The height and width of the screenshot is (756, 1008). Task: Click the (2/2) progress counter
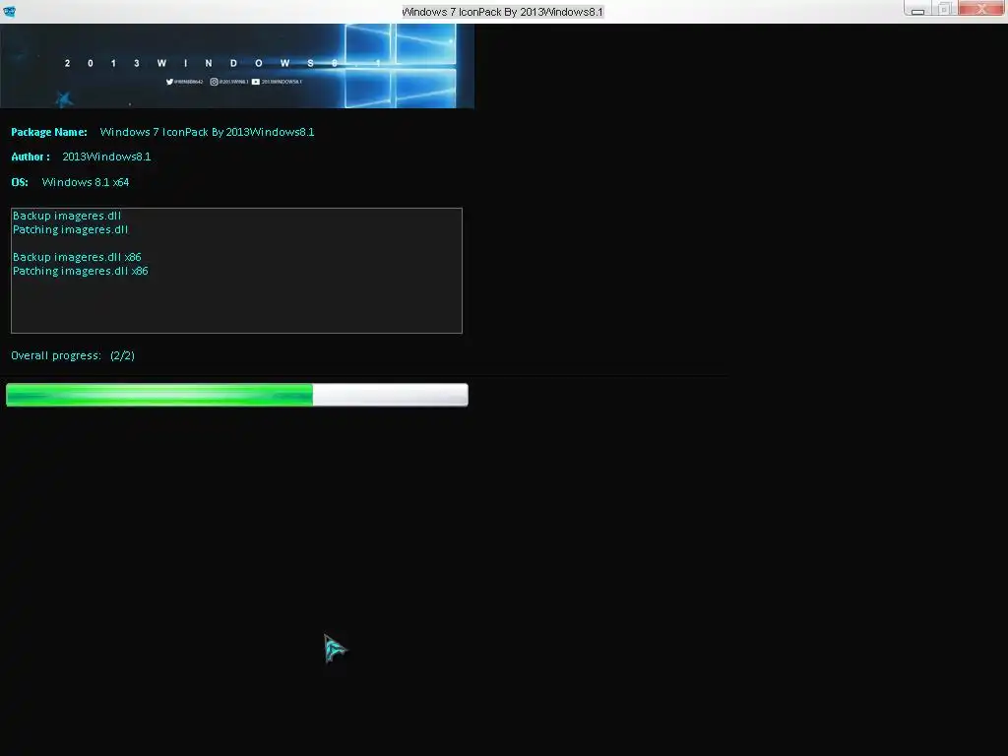[x=122, y=355]
